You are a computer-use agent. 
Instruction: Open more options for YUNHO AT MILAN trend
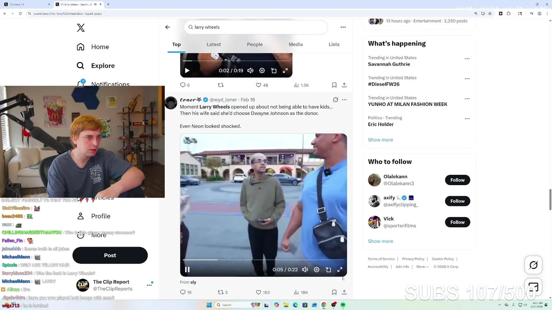[x=467, y=99]
